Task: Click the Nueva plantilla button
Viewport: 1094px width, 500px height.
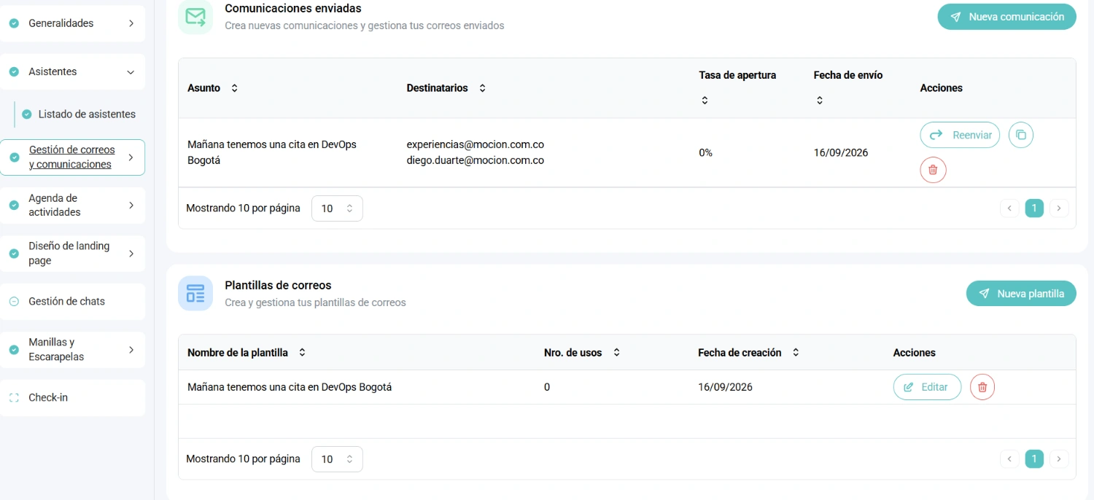Action: pyautogui.click(x=1021, y=294)
